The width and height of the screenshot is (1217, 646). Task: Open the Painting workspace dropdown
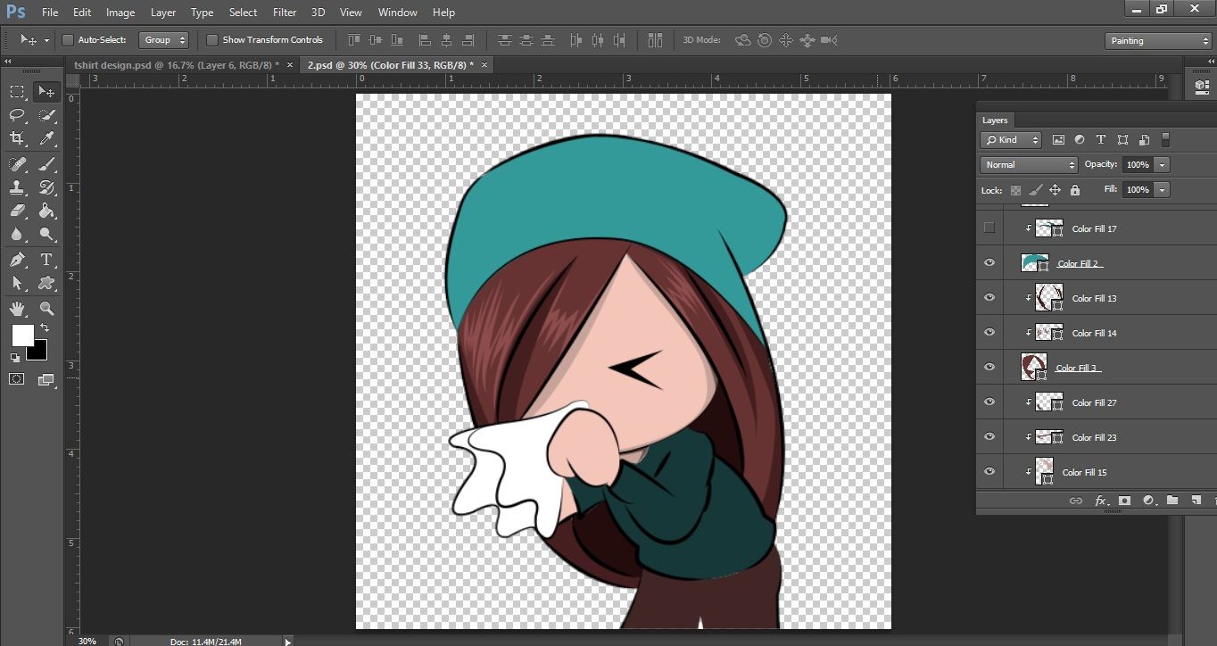[1157, 41]
